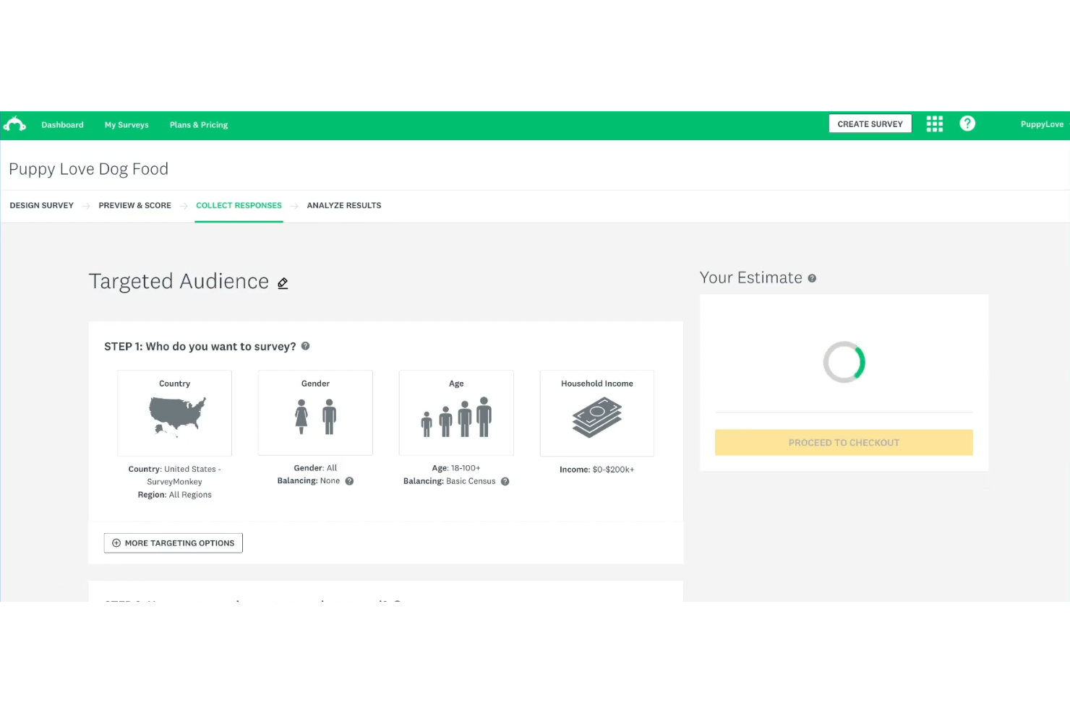Open the help question mark icon in header
Image resolution: width=1070 pixels, height=713 pixels.
967,124
